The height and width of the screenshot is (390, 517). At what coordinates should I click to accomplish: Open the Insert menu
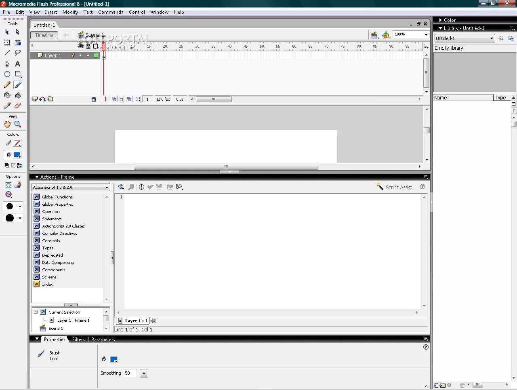(x=51, y=12)
